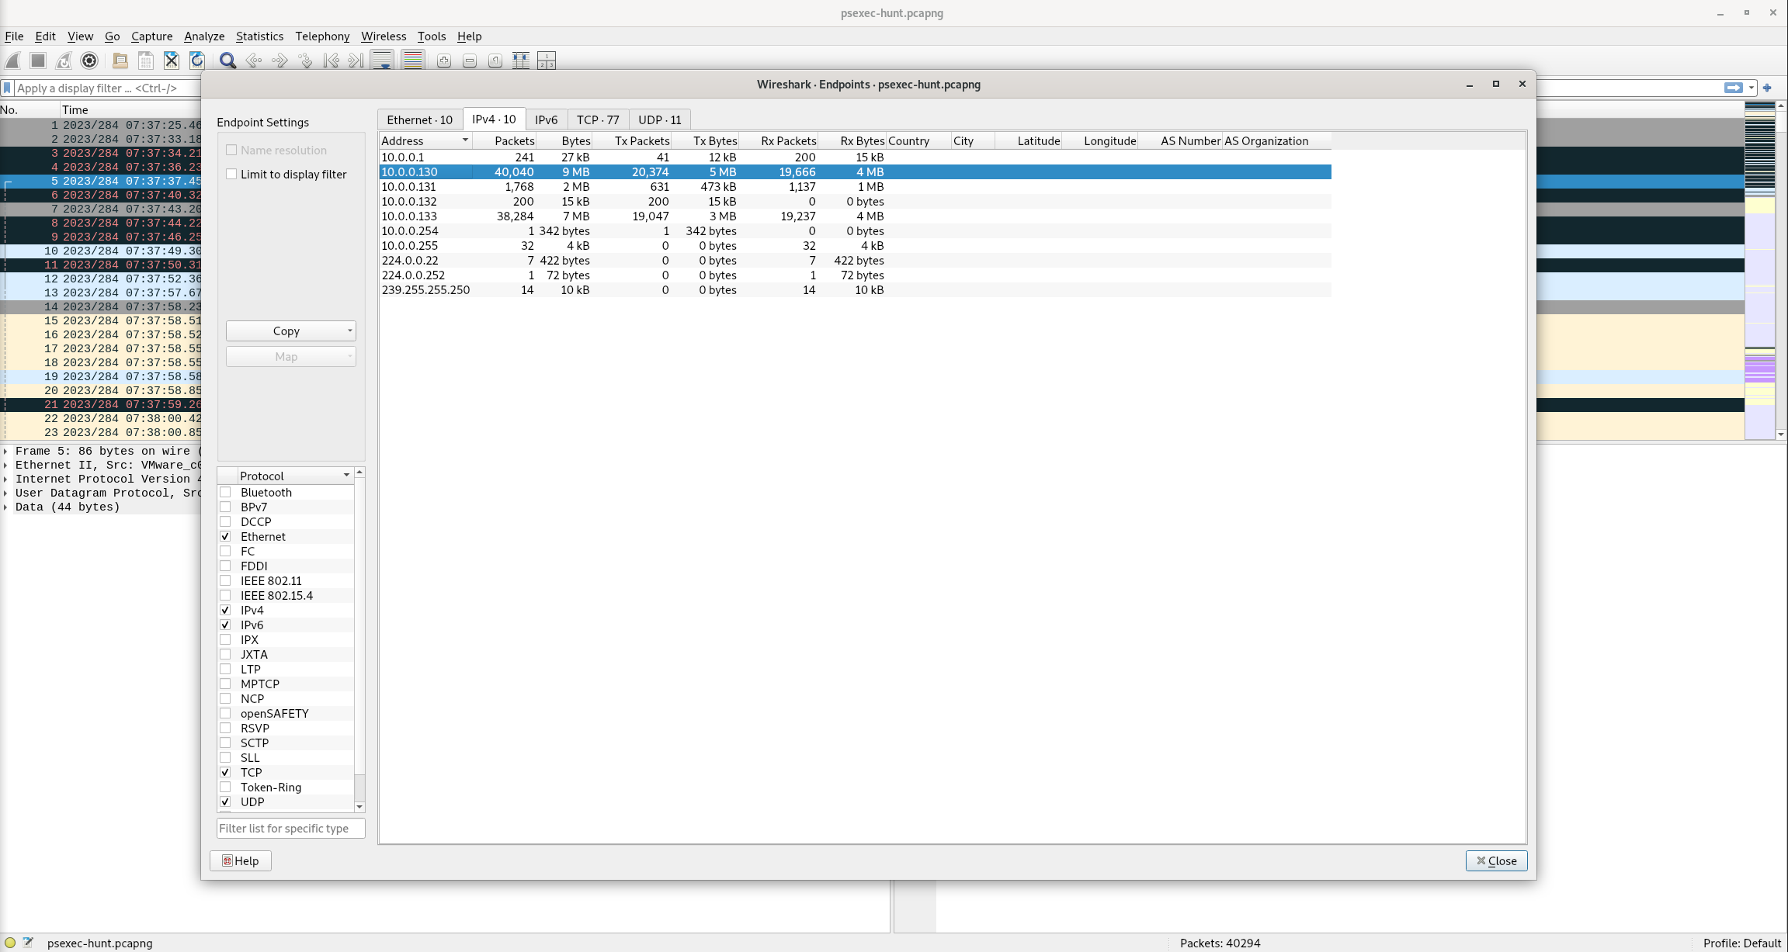Screen dimensions: 1788x952
Task: Toggle auto-scroll during live capture icon
Action: pyautogui.click(x=382, y=61)
